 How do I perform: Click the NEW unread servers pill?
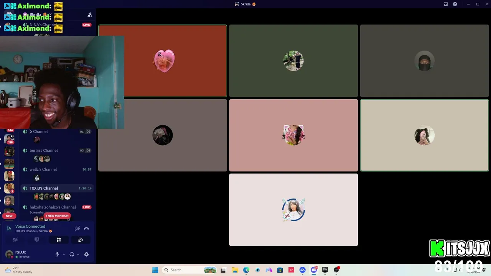[x=9, y=216]
